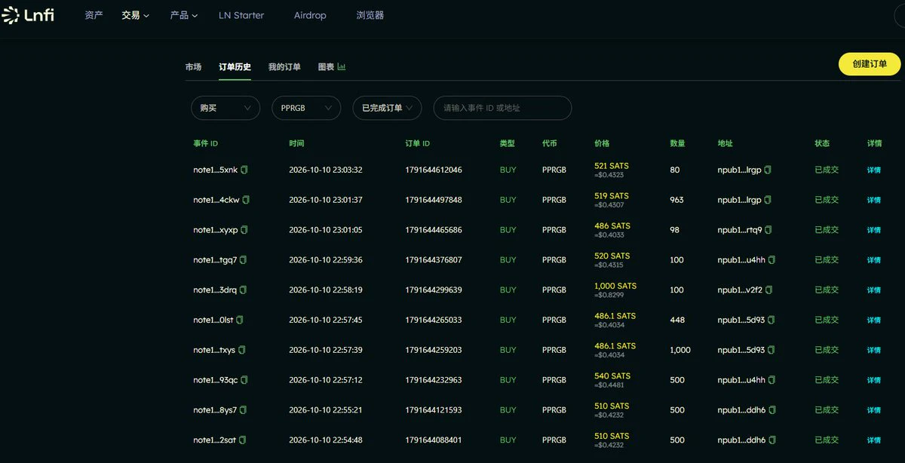The width and height of the screenshot is (905, 463).
Task: Copy address for order 1791644088401
Action: click(x=772, y=440)
